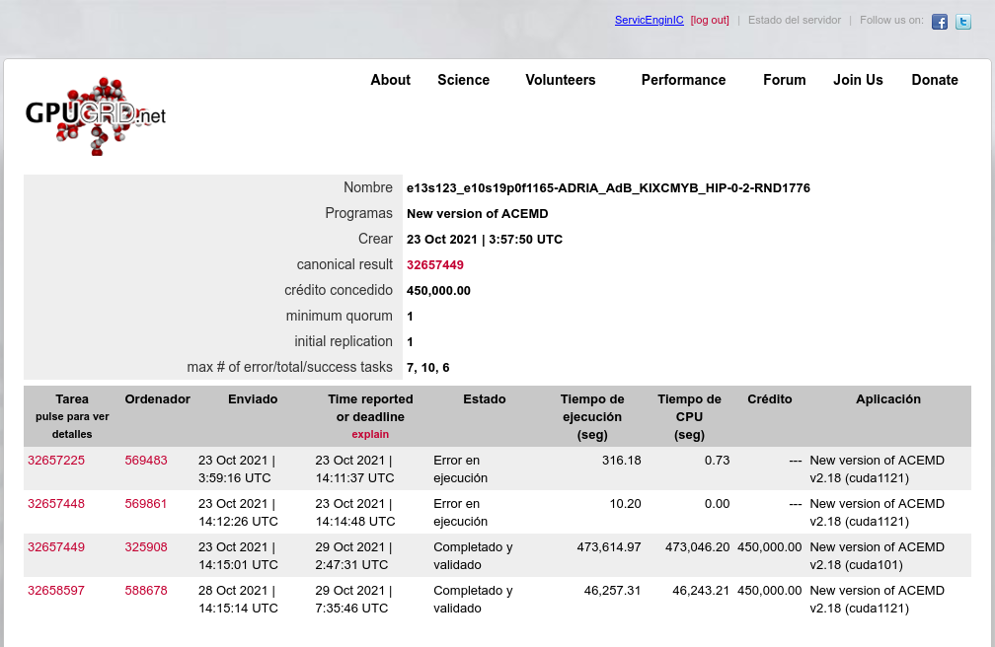Viewport: 995px width, 647px height.
Task: Open task 32657225 details
Action: [56, 461]
